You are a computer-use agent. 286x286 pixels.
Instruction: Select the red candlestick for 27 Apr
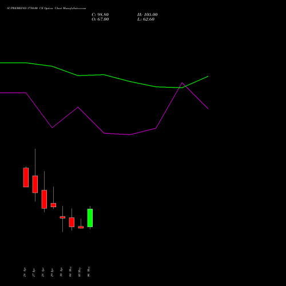35,184
